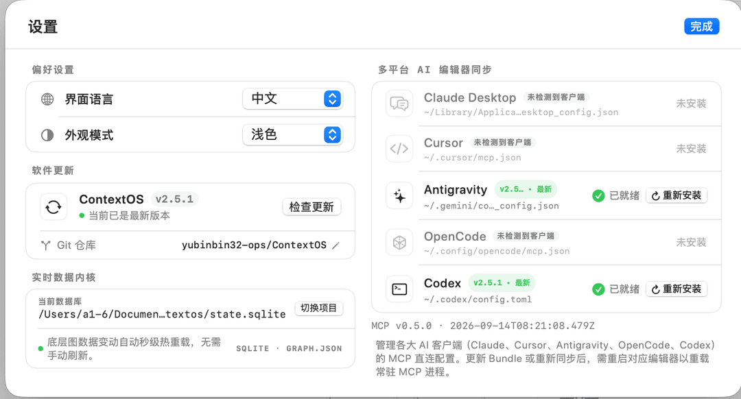The image size is (741, 399).
Task: Click the 当前已是最新版本 status text
Action: [x=129, y=216]
